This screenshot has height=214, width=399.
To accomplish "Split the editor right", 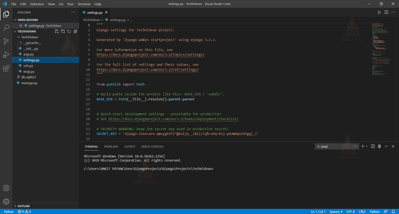I will pyautogui.click(x=386, y=13).
